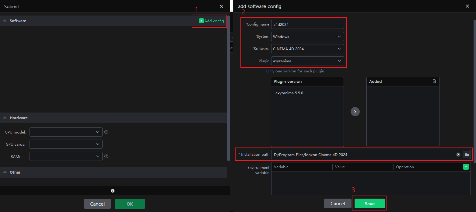Click help icon next to RAM dropdown

coord(106,156)
